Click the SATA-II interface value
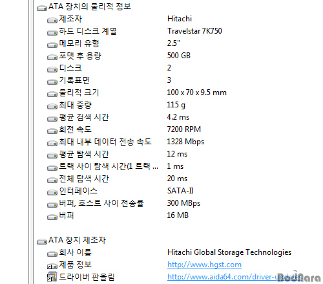The width and height of the screenshot is (323, 284). point(180,191)
